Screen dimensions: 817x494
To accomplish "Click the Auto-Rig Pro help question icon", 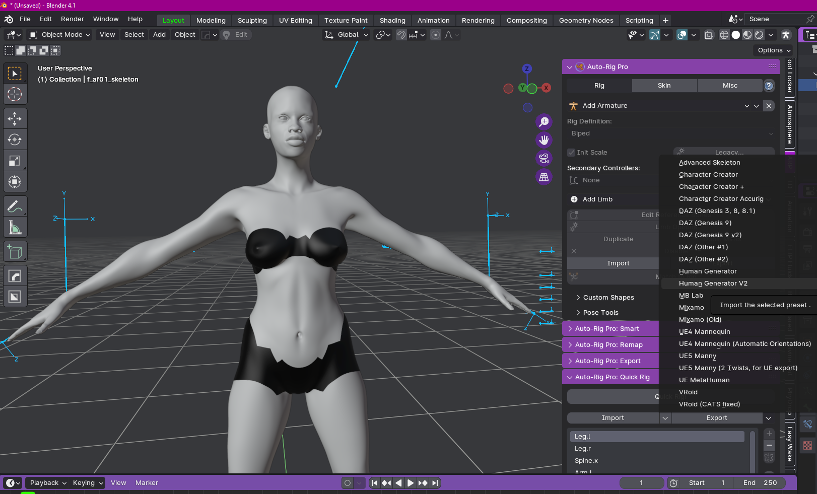I will click(769, 86).
